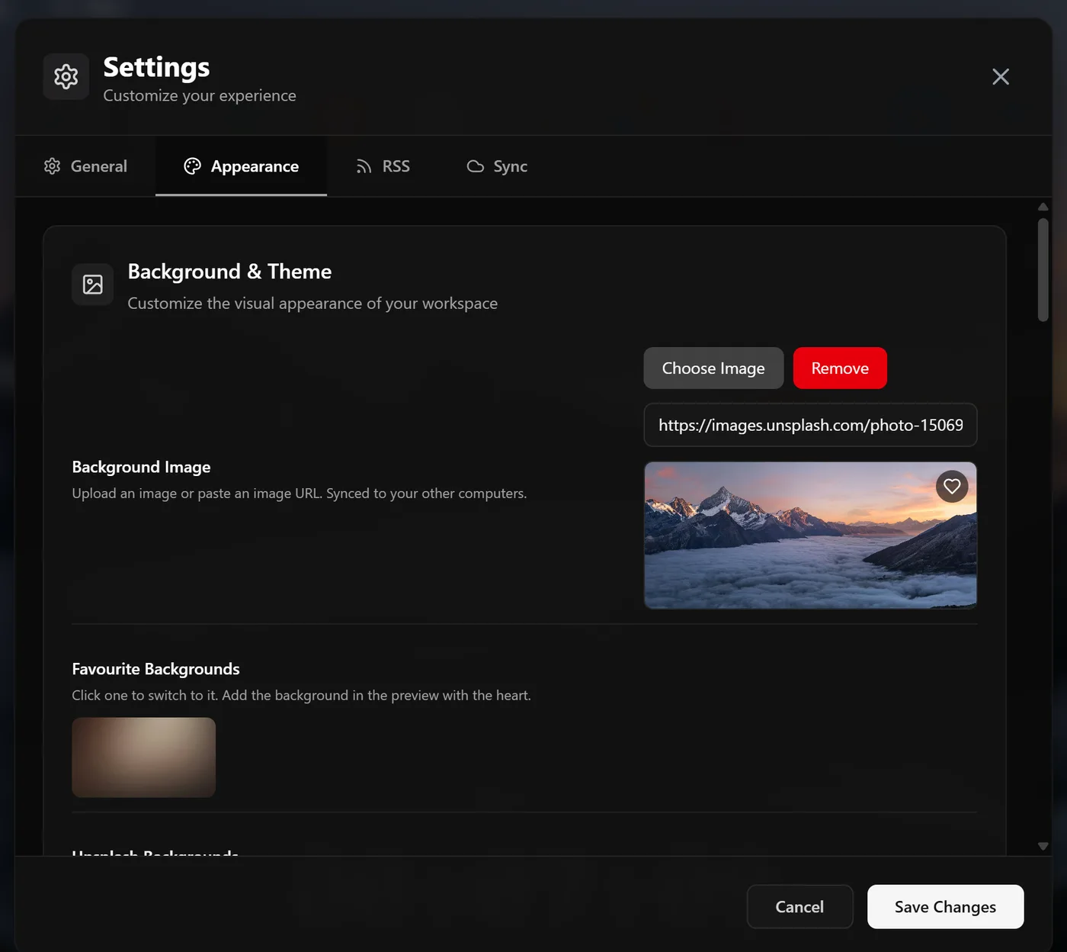Open the General tab
Image resolution: width=1067 pixels, height=952 pixels.
pyautogui.click(x=85, y=166)
